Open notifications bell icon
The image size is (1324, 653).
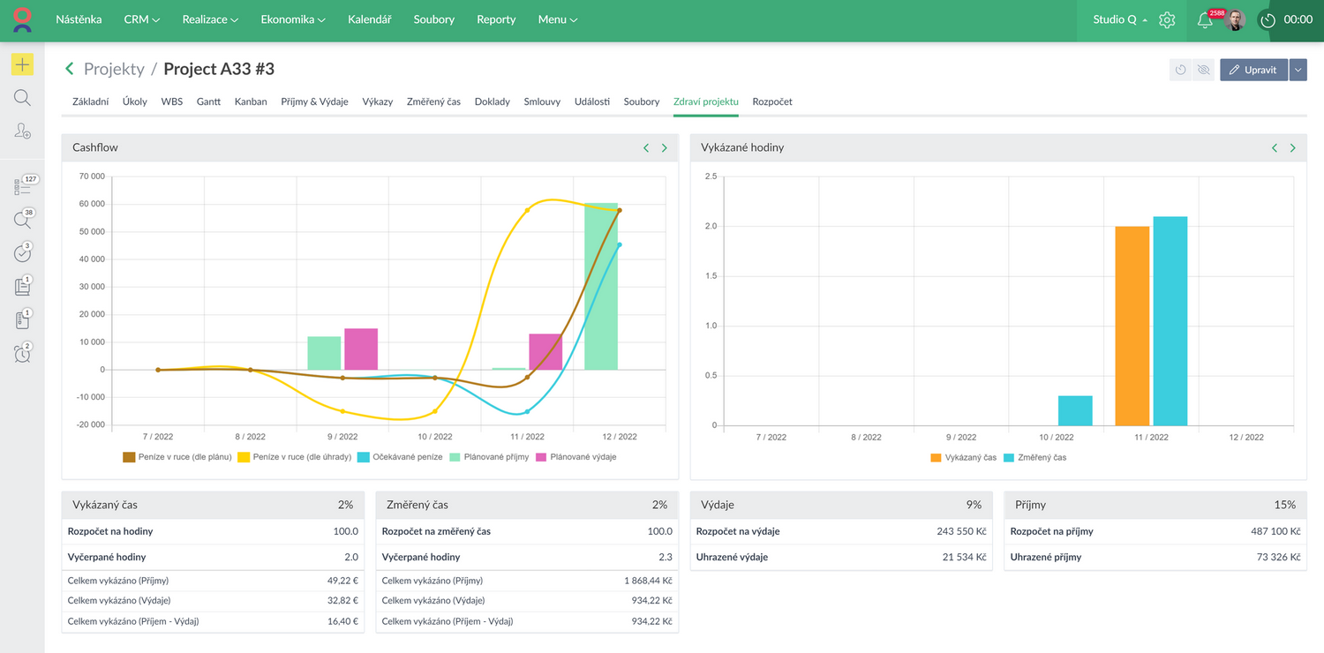1204,20
